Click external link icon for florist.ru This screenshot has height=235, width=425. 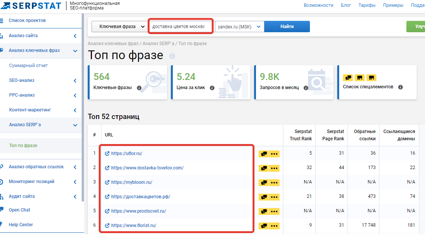point(107,226)
